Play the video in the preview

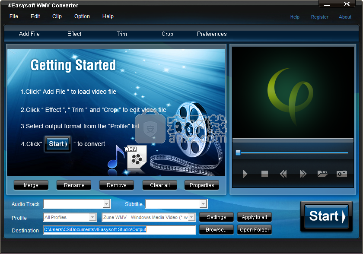coord(245,174)
